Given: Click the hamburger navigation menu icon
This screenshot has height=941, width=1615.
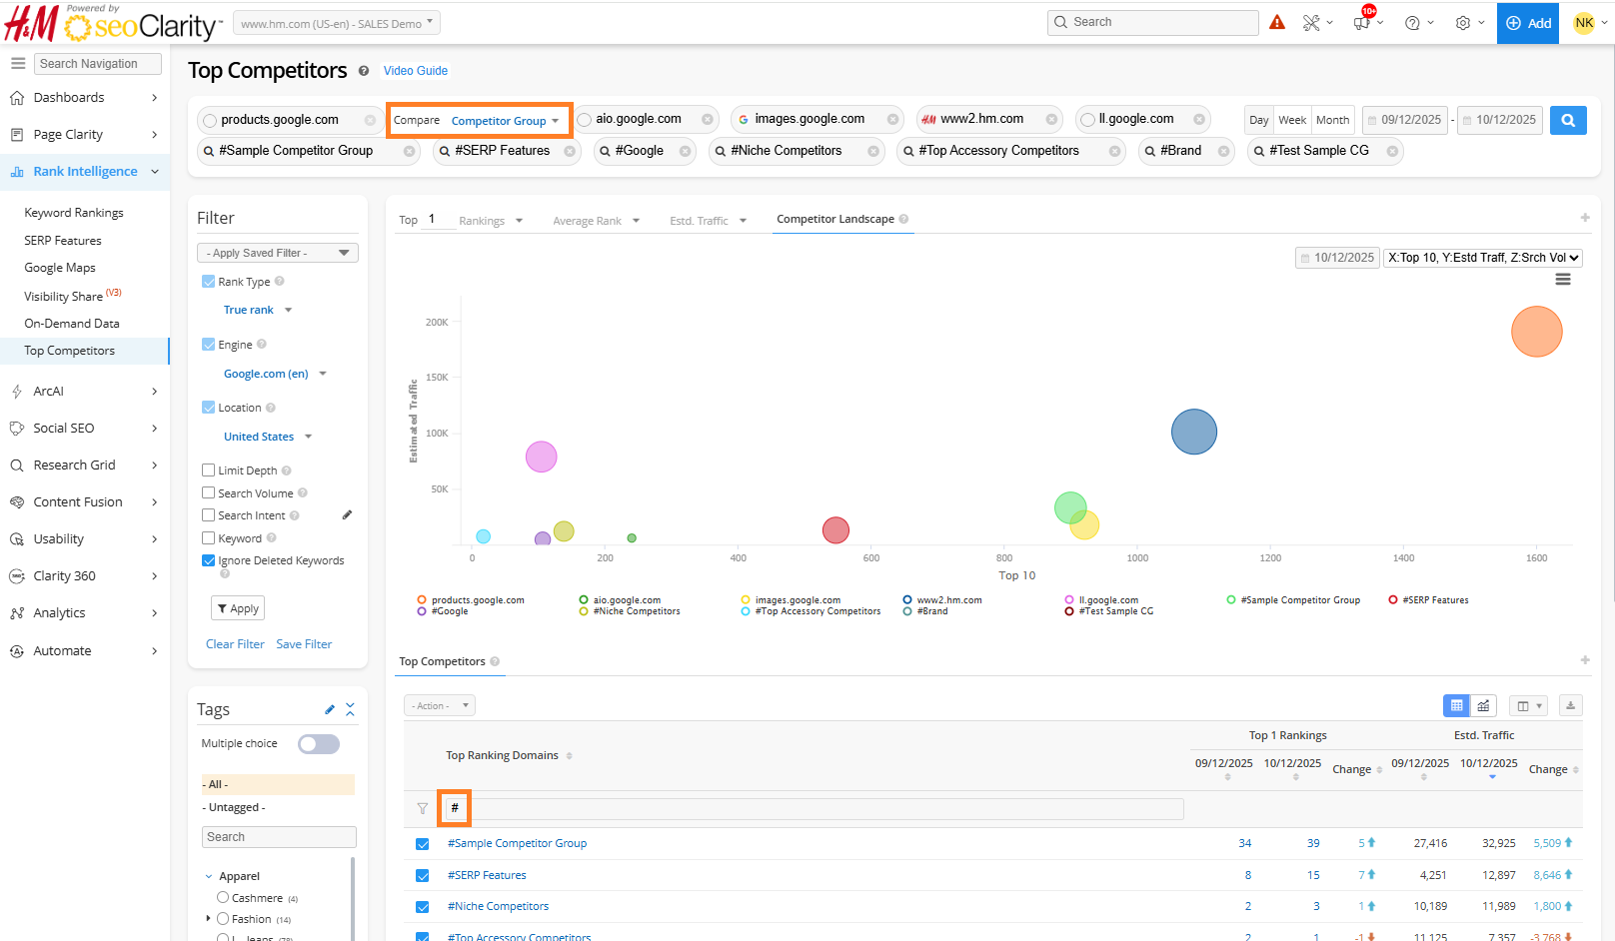Looking at the screenshot, I should pos(18,63).
